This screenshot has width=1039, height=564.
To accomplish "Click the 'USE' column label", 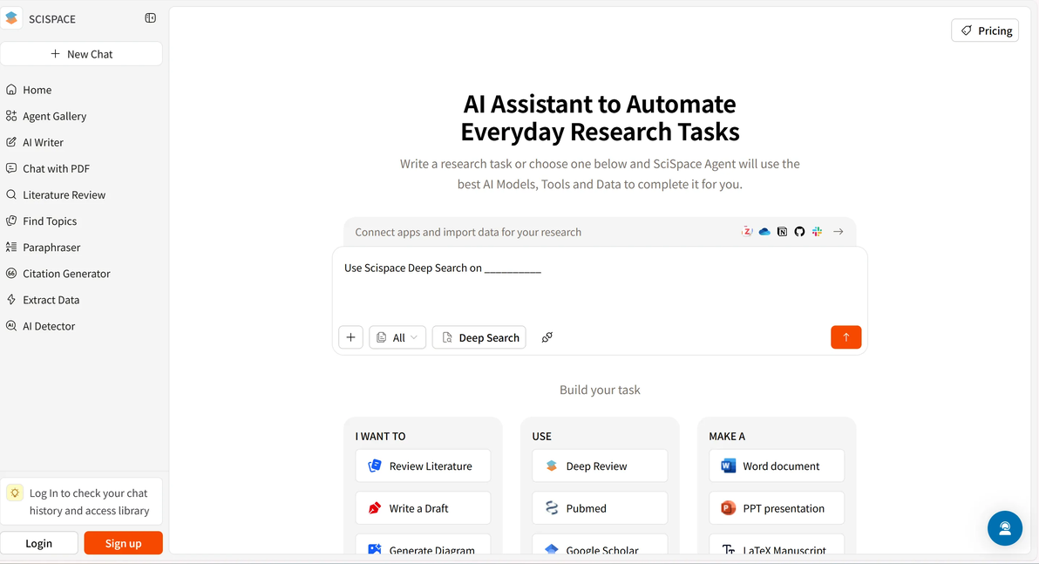I will (541, 436).
